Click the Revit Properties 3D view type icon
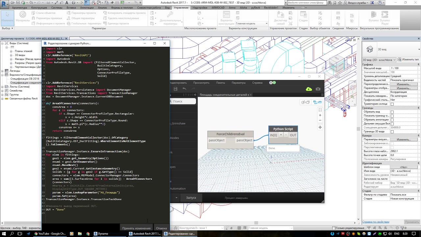The height and width of the screenshot is (237, 421). point(370,49)
